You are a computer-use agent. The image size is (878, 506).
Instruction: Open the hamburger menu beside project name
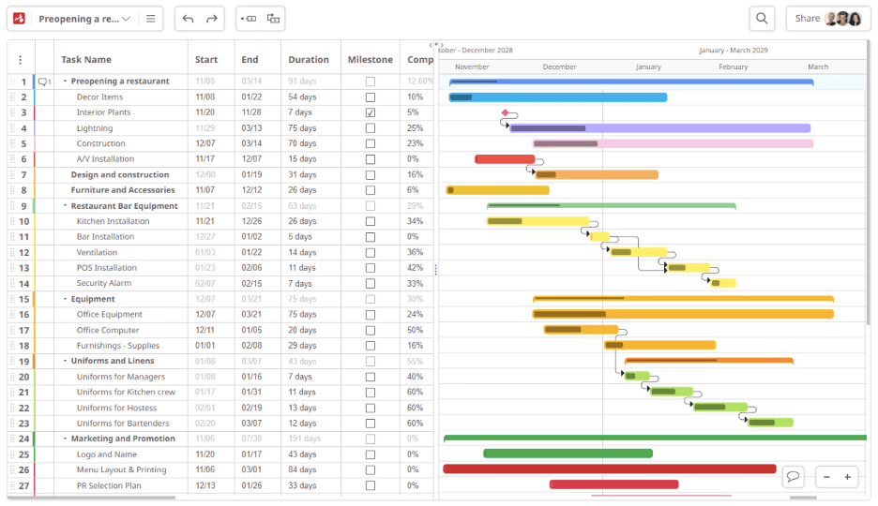[x=151, y=19]
